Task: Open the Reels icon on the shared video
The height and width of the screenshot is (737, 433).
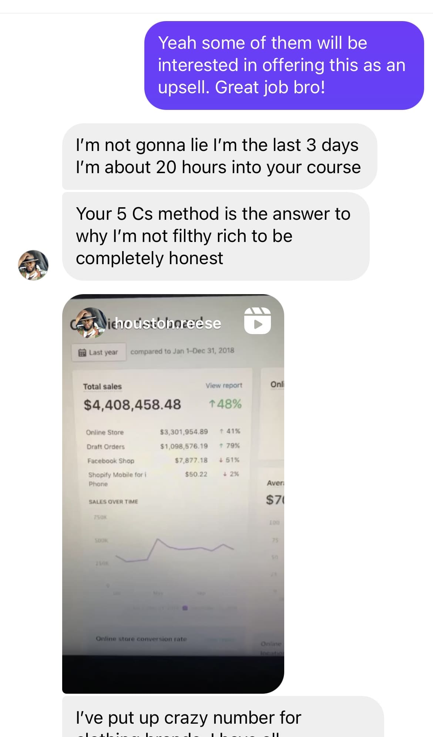Action: pyautogui.click(x=258, y=320)
